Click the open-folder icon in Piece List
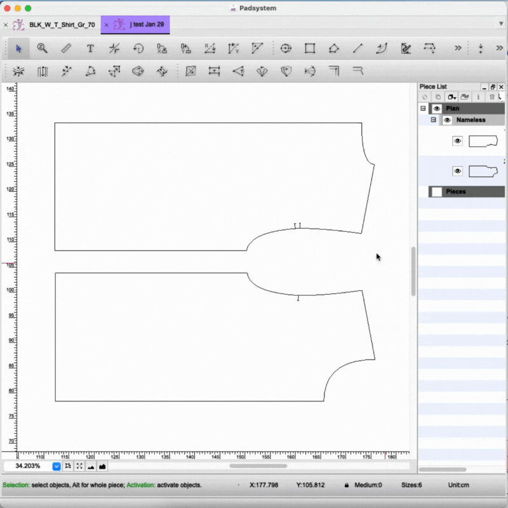Screen dimensions: 508x508 coord(465,97)
